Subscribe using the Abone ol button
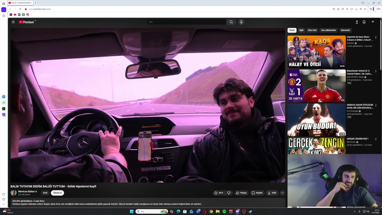This screenshot has height=215, width=382. [57, 193]
